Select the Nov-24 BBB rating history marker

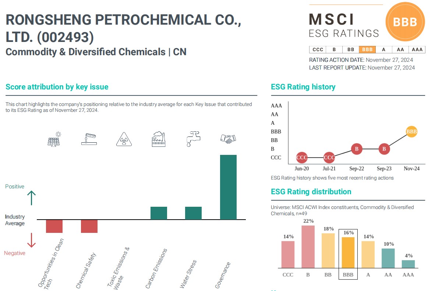pos(411,131)
